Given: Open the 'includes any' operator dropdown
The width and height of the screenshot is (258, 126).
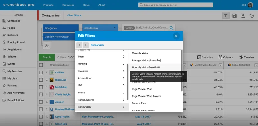Looking at the screenshot, I should tap(100, 28).
